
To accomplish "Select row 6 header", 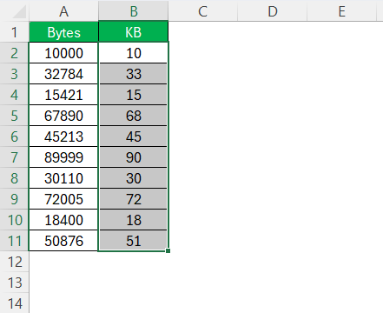I will pos(15,137).
